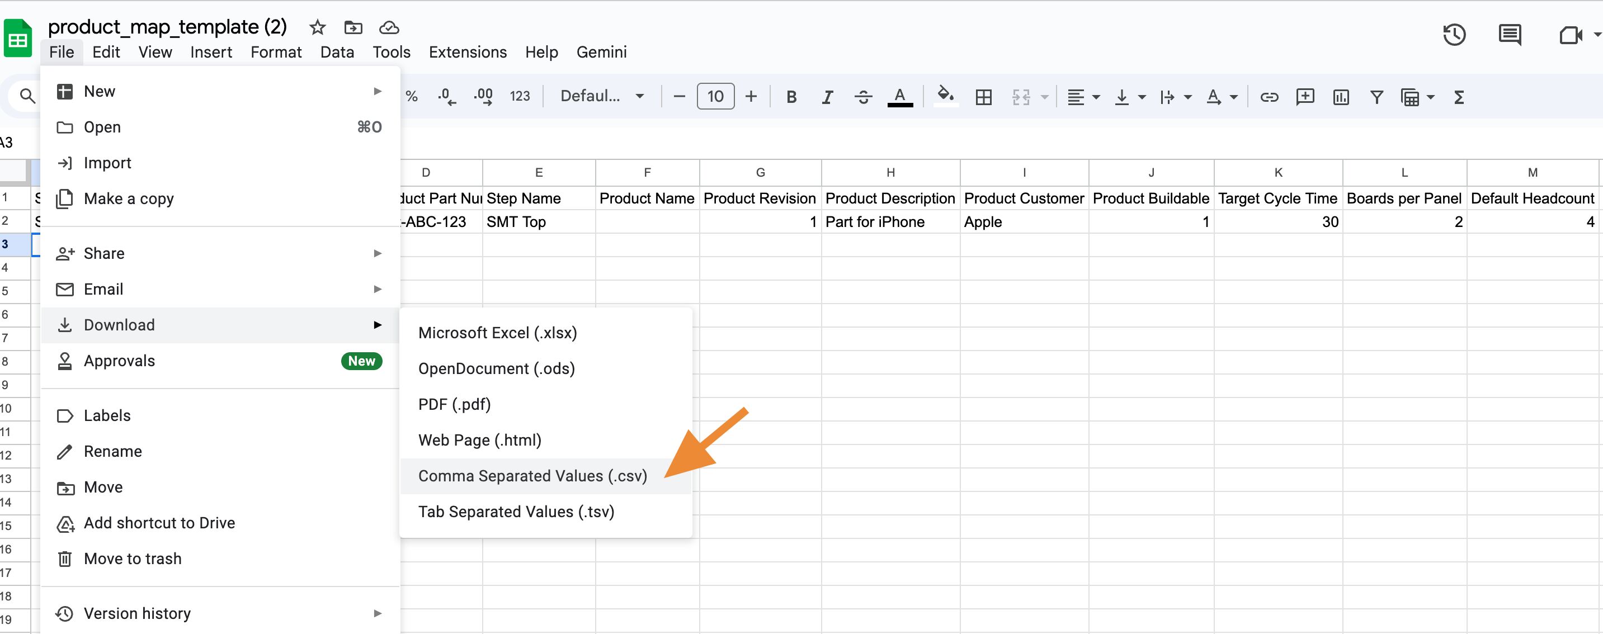1603x634 pixels.
Task: Click the create filter funnel icon
Action: coord(1376,97)
